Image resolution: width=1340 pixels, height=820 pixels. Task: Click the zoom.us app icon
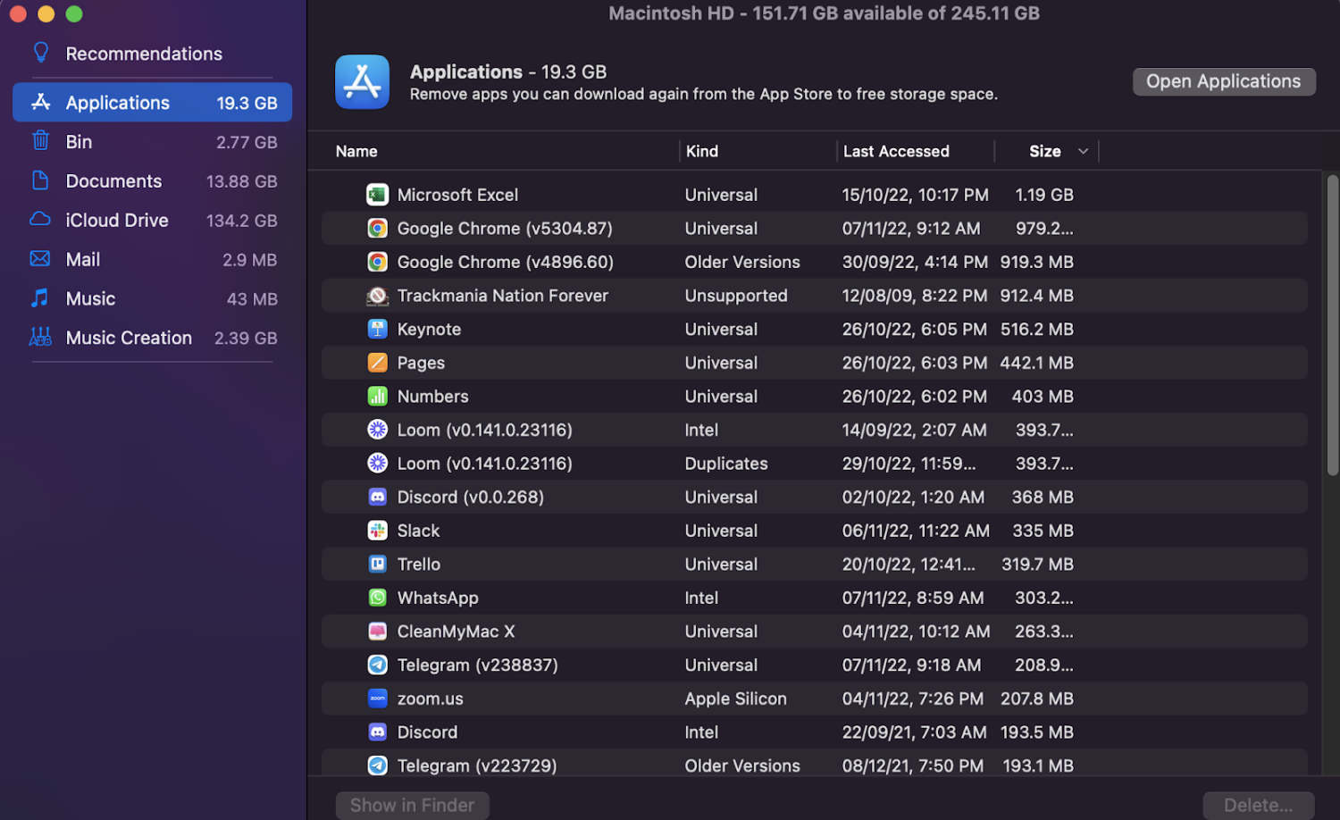click(377, 699)
